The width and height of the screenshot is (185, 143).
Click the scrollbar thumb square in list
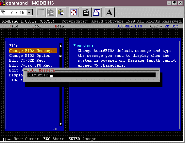pyautogui.click(x=60, y=56)
